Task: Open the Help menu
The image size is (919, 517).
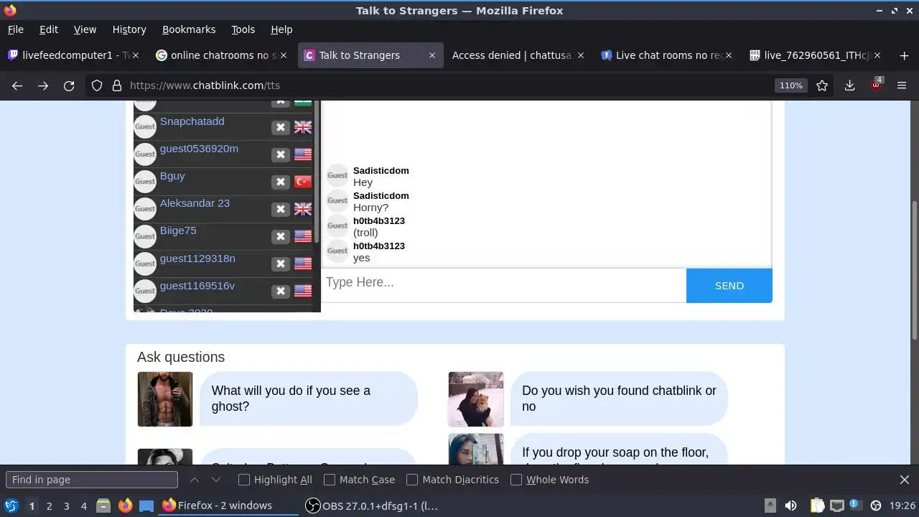Action: tap(281, 29)
